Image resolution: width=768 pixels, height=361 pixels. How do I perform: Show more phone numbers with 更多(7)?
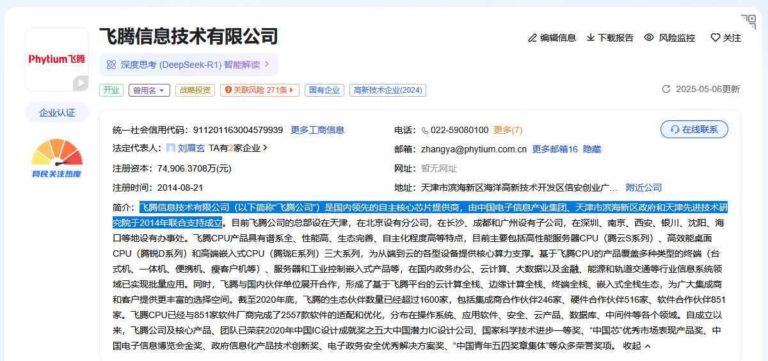click(x=508, y=130)
